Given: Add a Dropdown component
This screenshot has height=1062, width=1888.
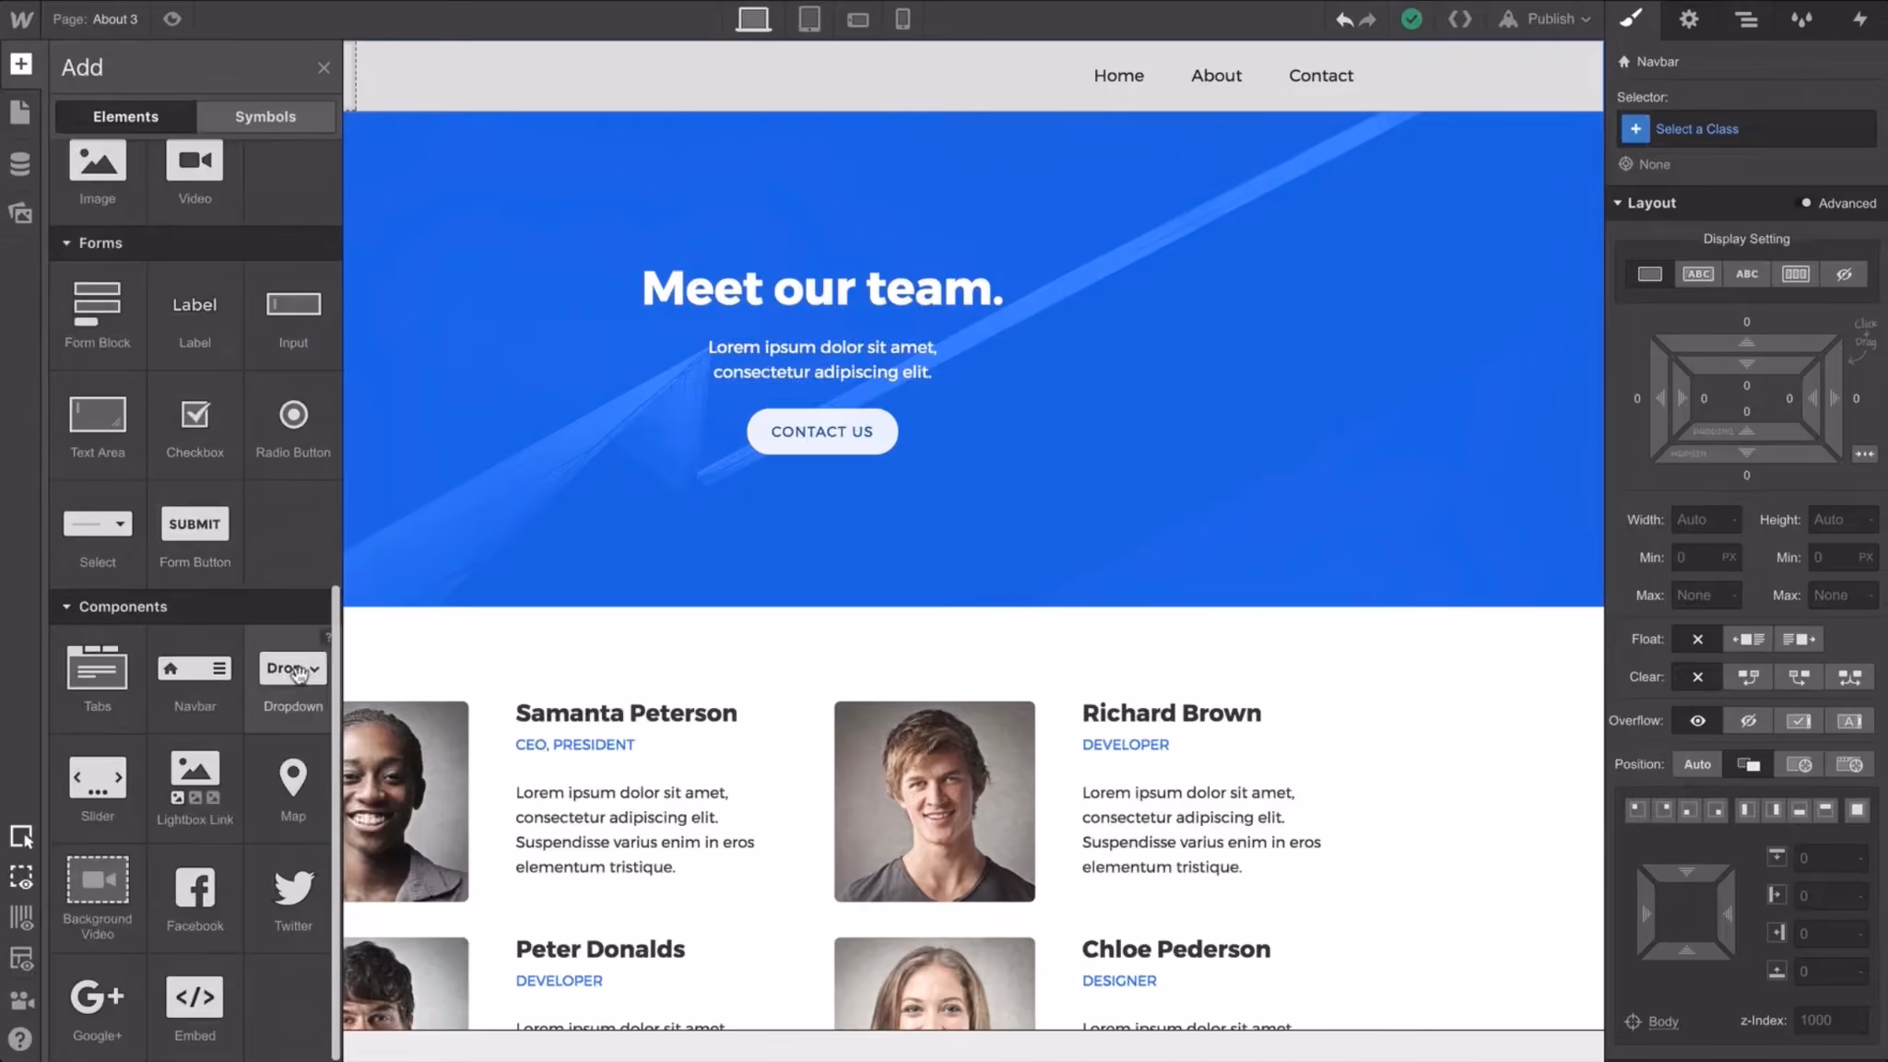Looking at the screenshot, I should coord(293,679).
